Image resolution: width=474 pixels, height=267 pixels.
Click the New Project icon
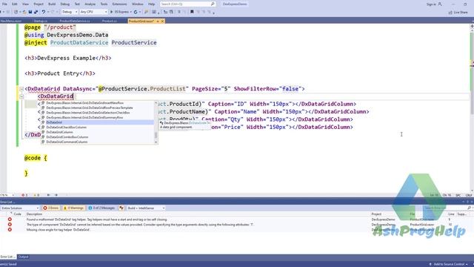(16, 12)
